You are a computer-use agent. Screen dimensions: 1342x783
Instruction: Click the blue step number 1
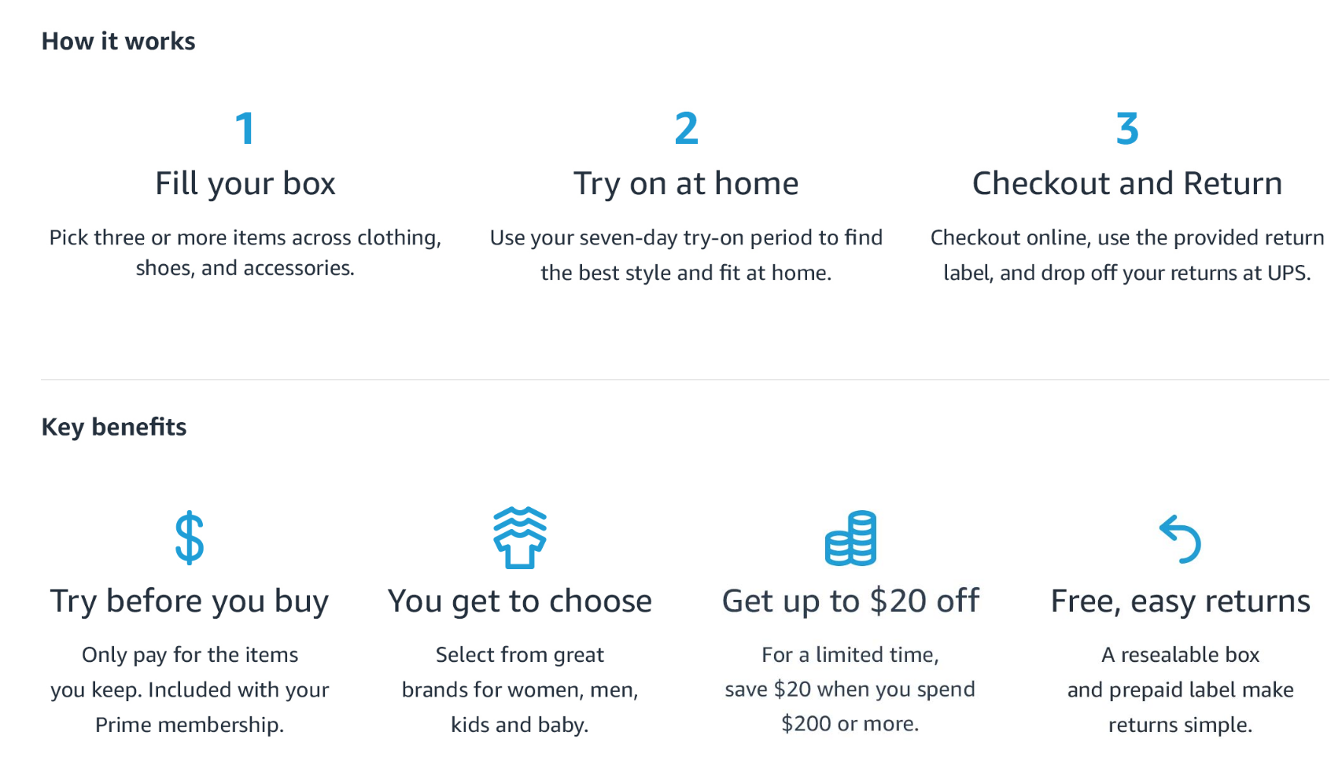pos(245,128)
